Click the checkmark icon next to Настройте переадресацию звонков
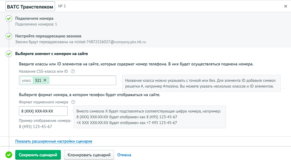The width and height of the screenshot is (291, 163). point(9,36)
